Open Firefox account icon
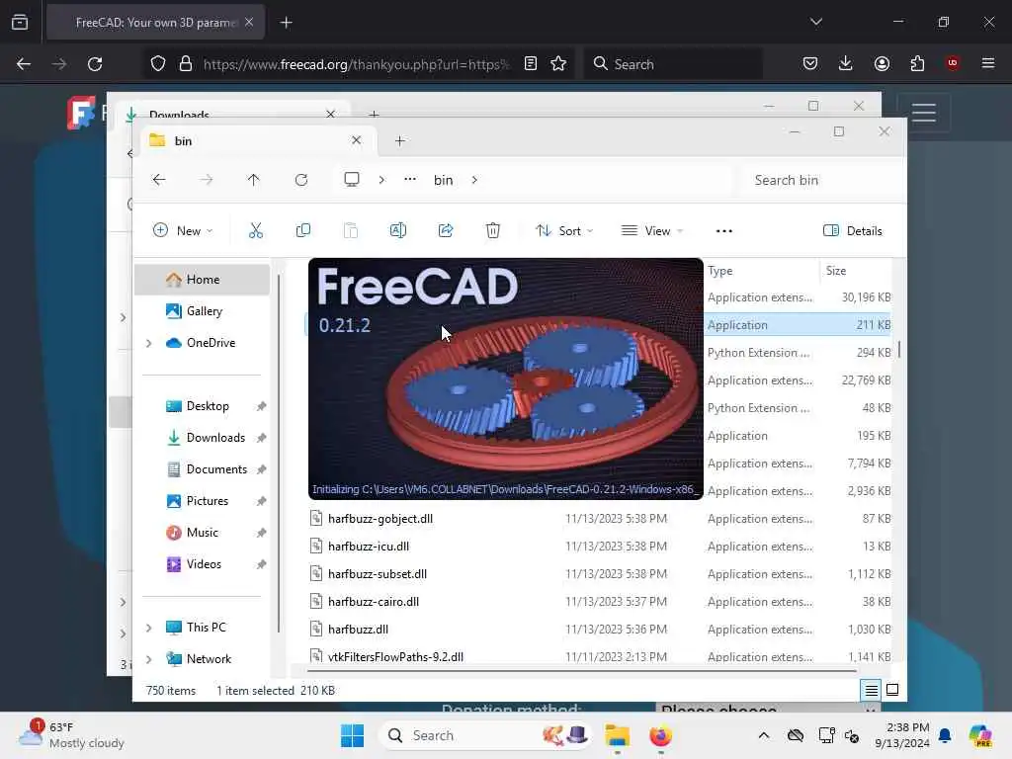Screen dimensions: 1012x759 [x=882, y=63]
